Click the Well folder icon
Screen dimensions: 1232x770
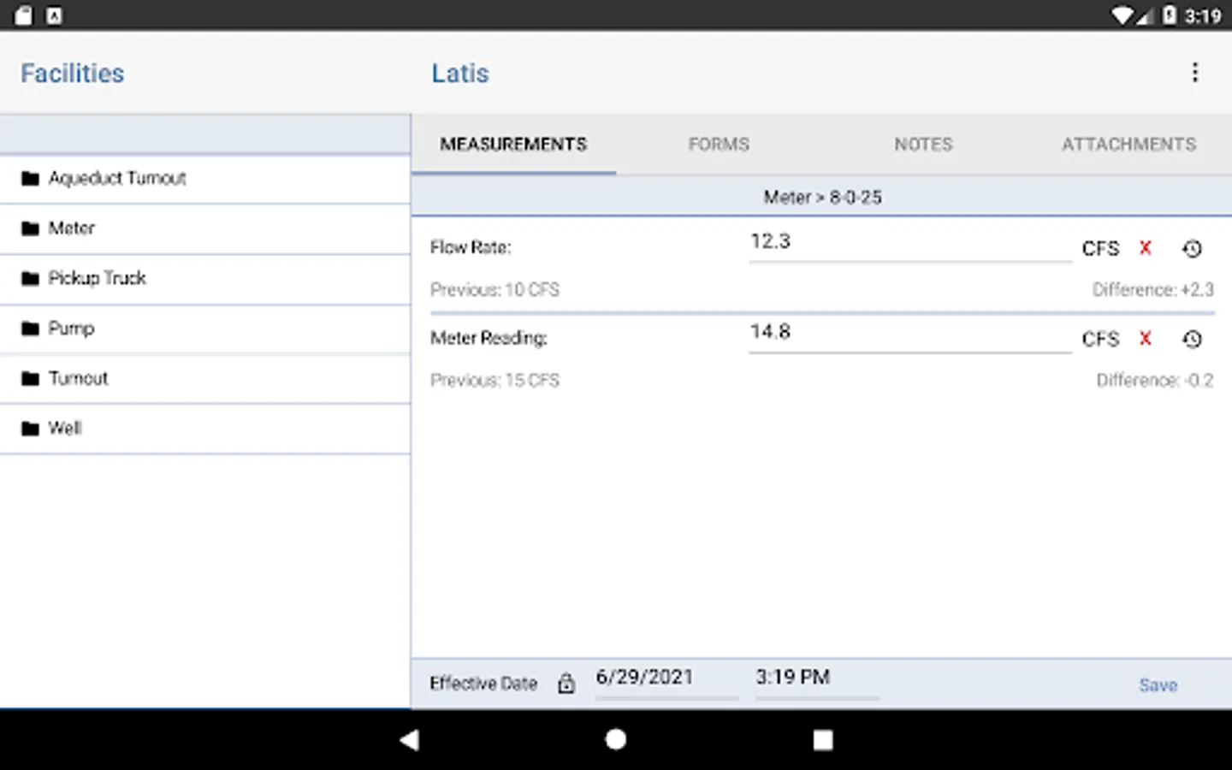[x=31, y=429]
